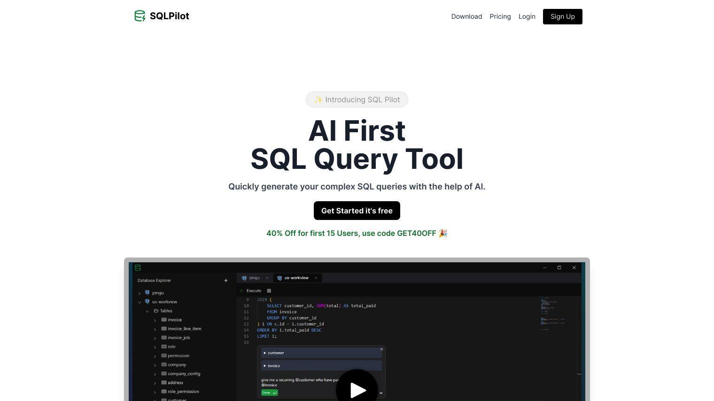Image resolution: width=714 pixels, height=401 pixels.
Task: Expand the company table chevron
Action: click(x=155, y=365)
